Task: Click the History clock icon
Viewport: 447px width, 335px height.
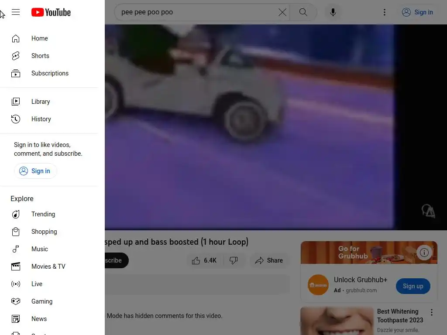Action: pos(16,119)
